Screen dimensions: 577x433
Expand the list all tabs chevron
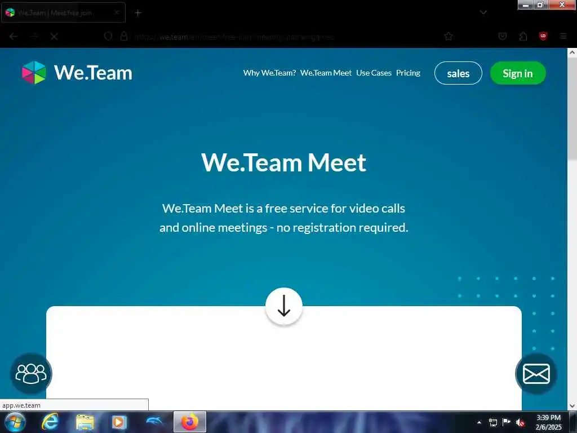[483, 12]
